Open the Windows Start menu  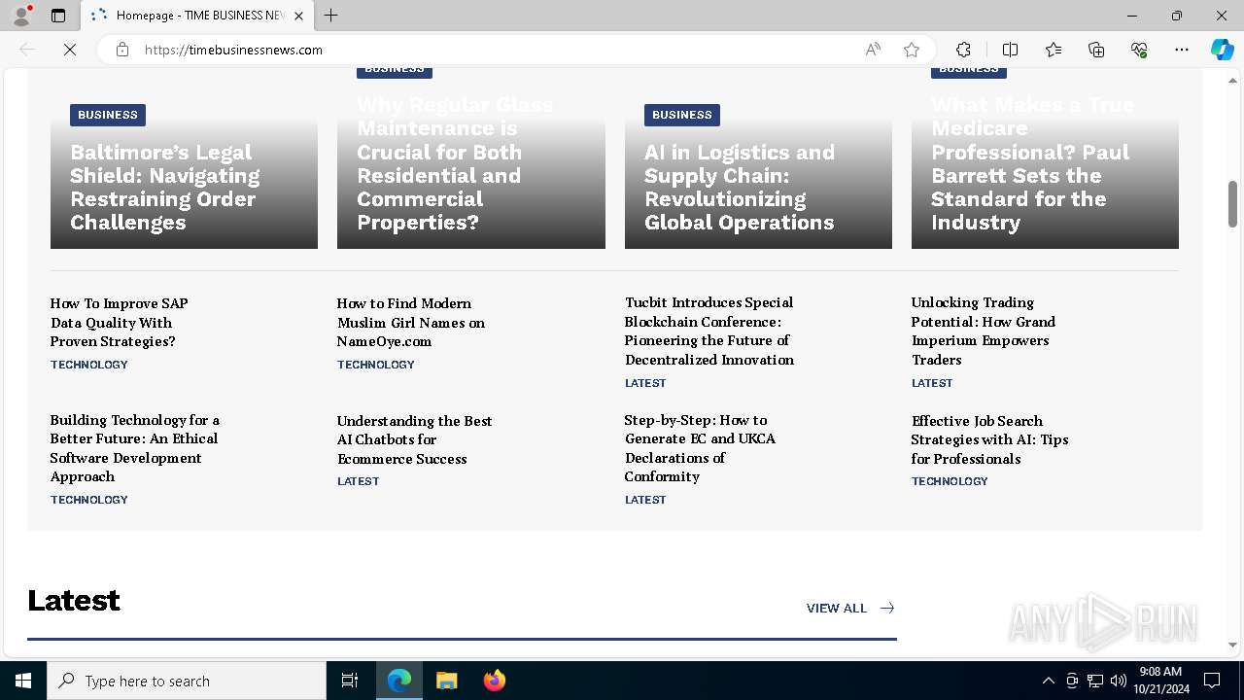pos(23,681)
